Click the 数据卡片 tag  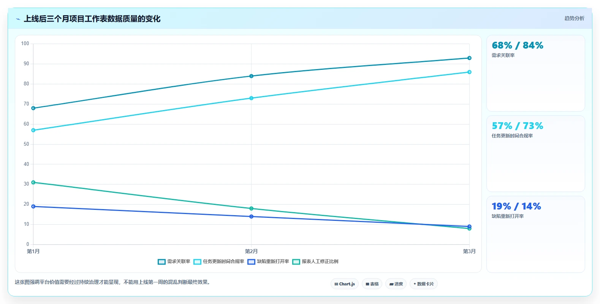pyautogui.click(x=424, y=284)
